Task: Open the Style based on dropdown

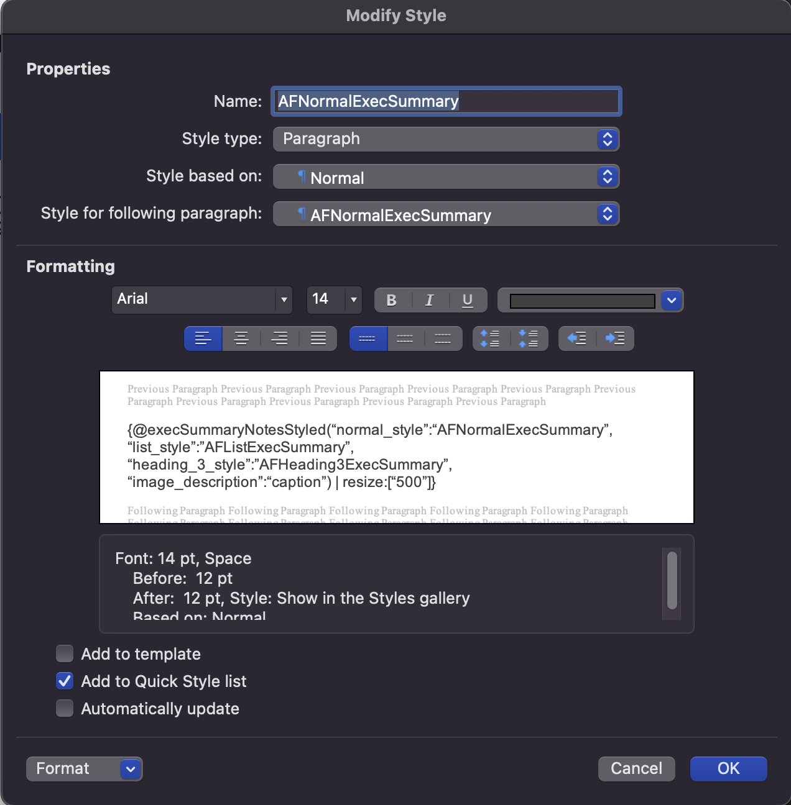Action: point(446,177)
